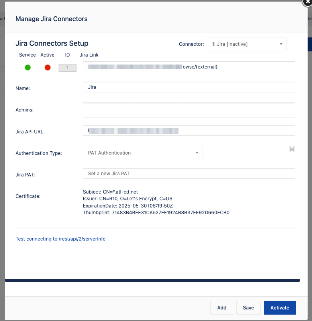Click into the Name field containing Jira
Image resolution: width=312 pixels, height=321 pixels.
pyautogui.click(x=189, y=87)
